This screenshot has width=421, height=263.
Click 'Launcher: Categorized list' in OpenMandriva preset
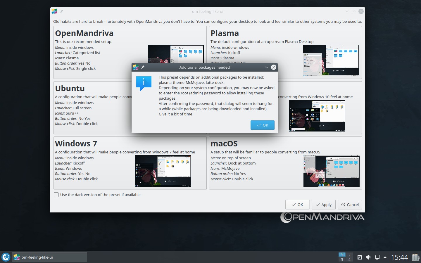pos(77,53)
